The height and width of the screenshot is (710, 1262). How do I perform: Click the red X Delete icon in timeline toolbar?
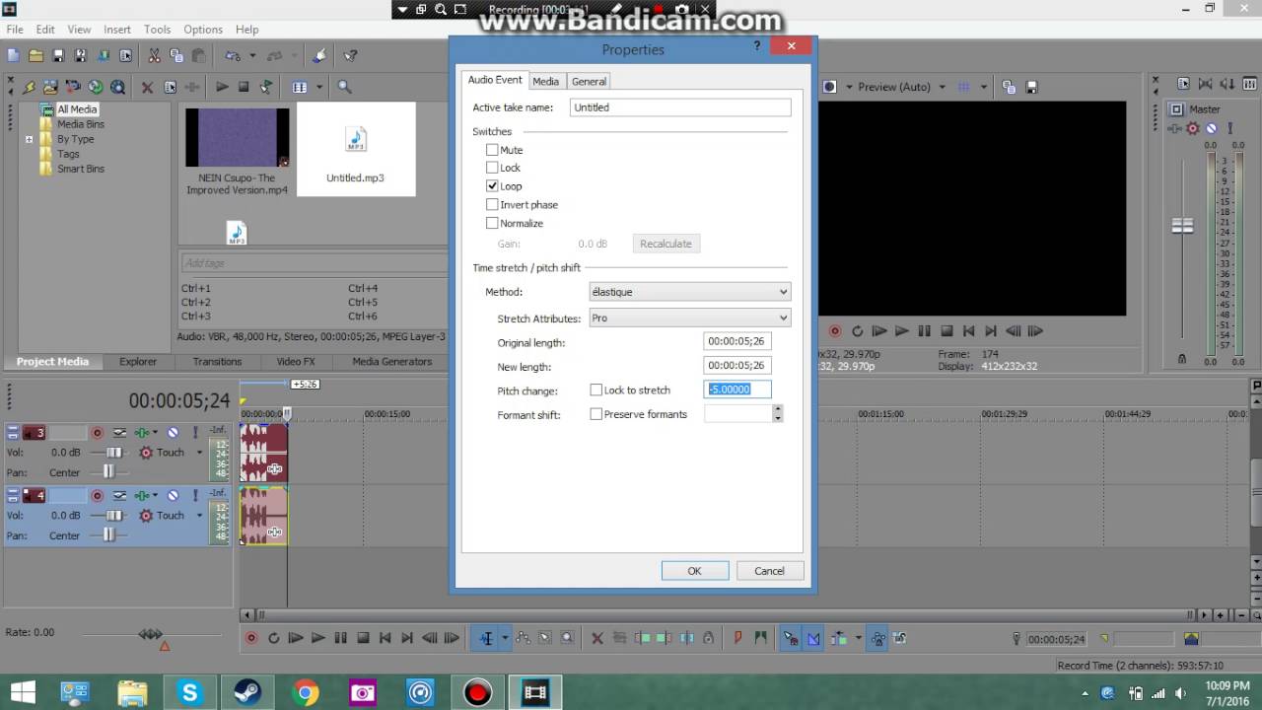(x=596, y=638)
